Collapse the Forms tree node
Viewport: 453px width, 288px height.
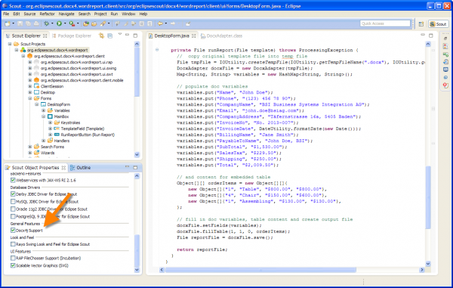click(x=29, y=98)
